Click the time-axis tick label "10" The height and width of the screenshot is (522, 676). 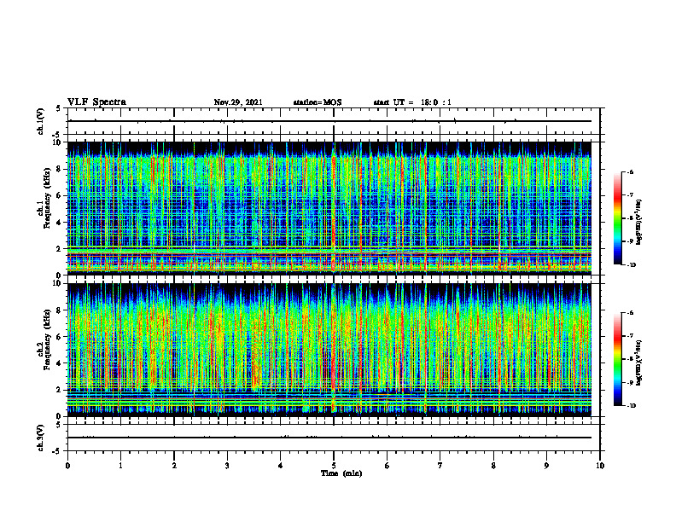(x=600, y=466)
